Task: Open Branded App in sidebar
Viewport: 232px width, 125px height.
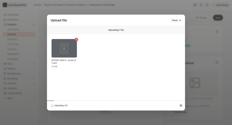Action: 14,74
